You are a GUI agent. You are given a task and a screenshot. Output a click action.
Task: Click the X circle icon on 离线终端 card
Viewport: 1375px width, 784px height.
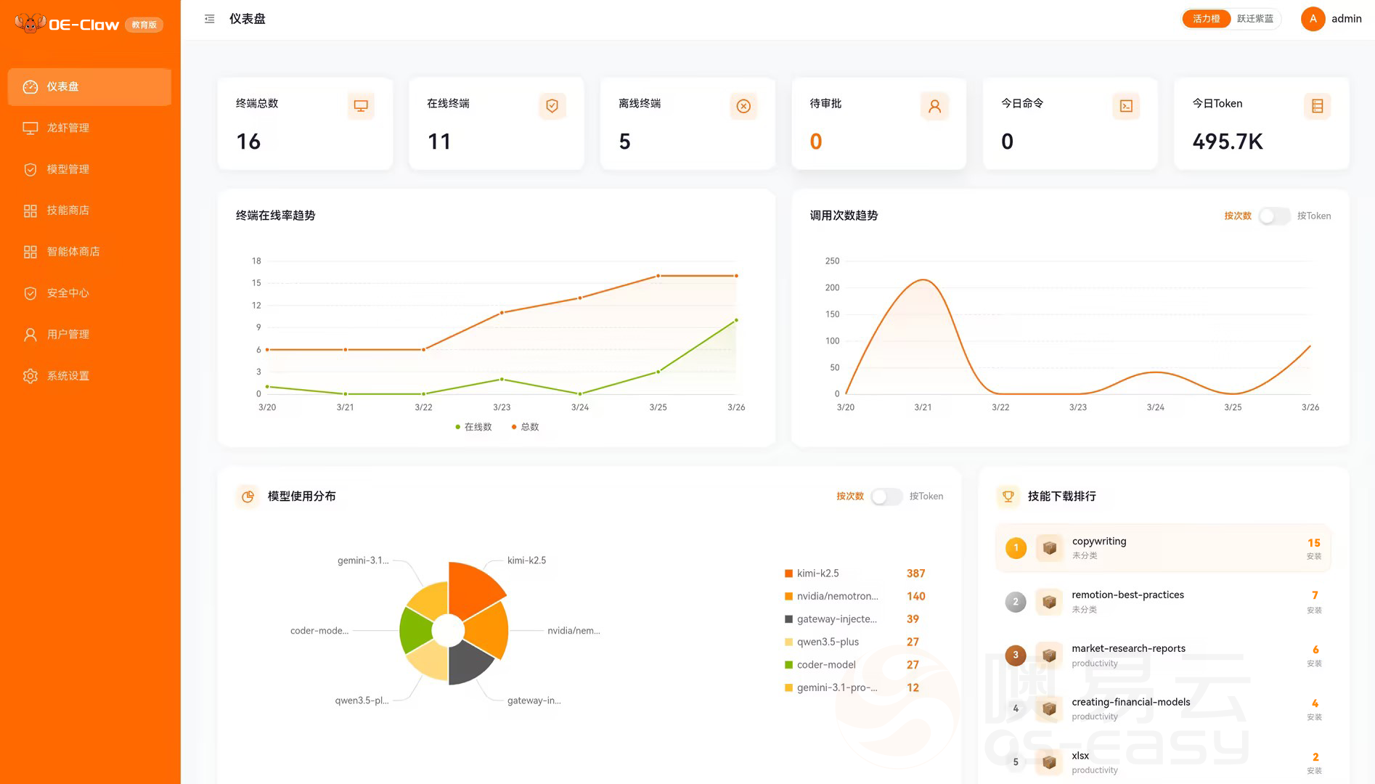click(x=743, y=106)
